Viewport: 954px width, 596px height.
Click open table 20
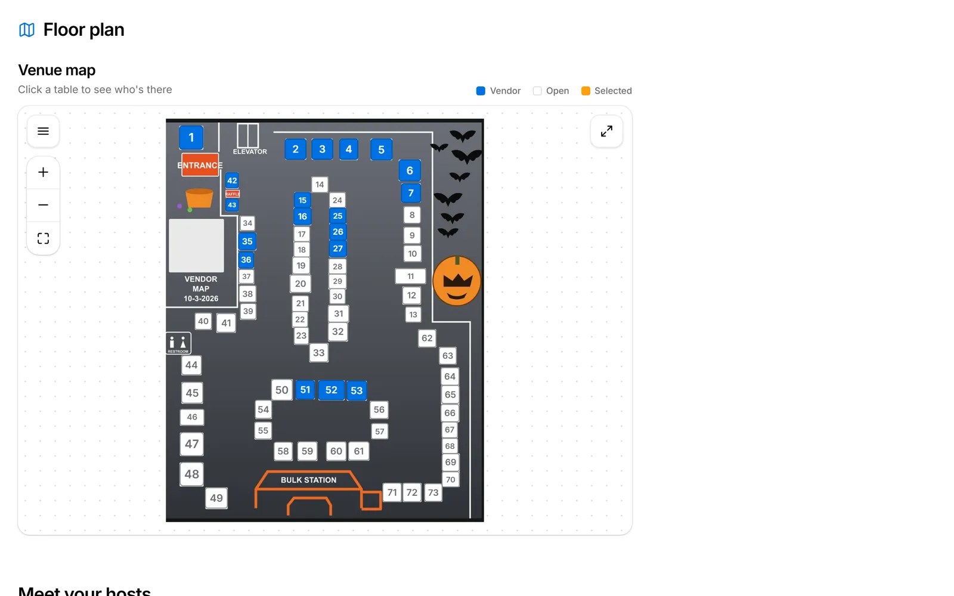301,284
